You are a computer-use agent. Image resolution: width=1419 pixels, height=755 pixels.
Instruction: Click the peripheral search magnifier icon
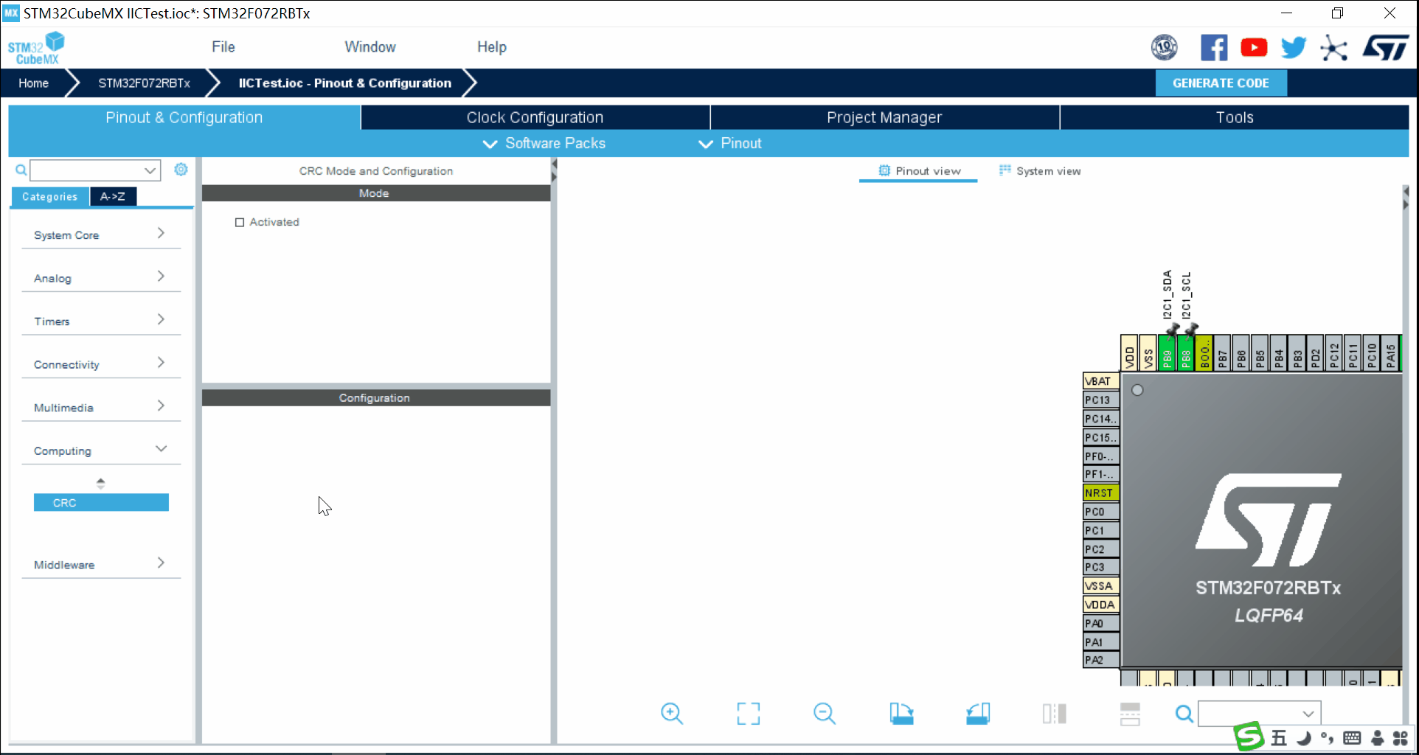pyautogui.click(x=21, y=170)
